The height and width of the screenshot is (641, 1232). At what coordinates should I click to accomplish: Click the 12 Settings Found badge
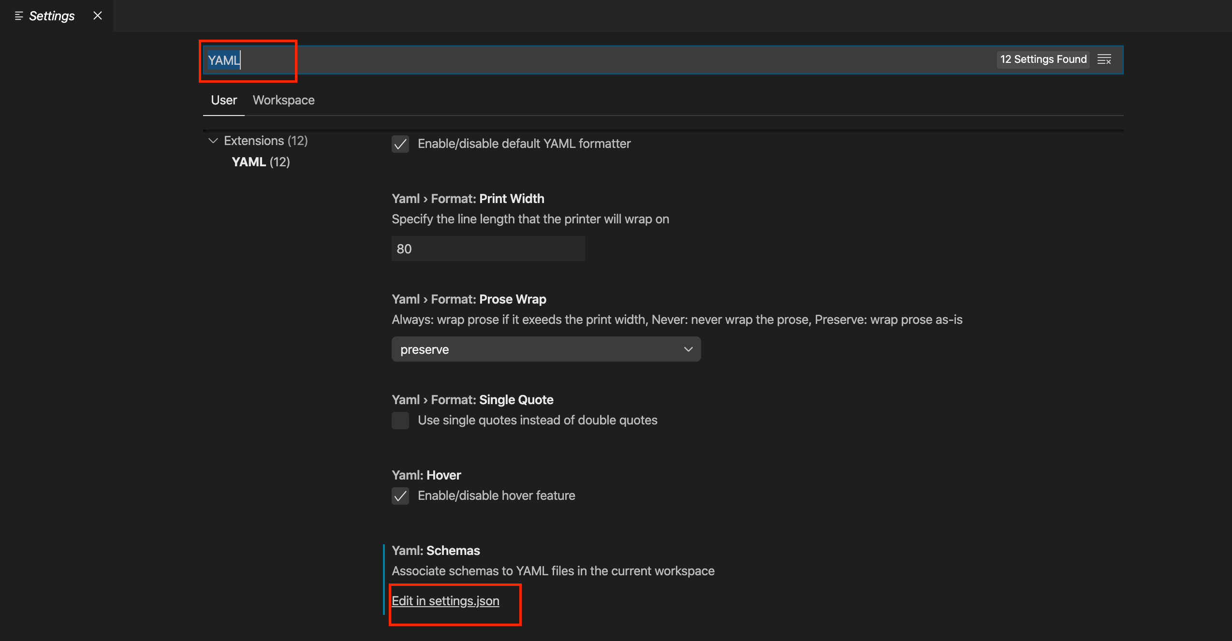coord(1043,59)
